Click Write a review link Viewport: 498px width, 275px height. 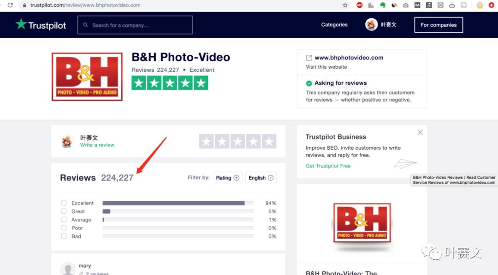tap(97, 145)
